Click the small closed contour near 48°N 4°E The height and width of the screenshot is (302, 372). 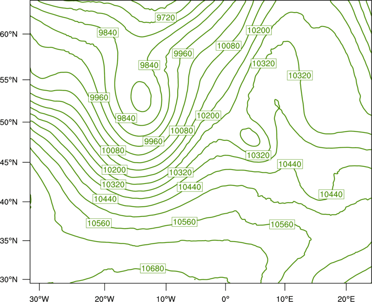point(250,137)
